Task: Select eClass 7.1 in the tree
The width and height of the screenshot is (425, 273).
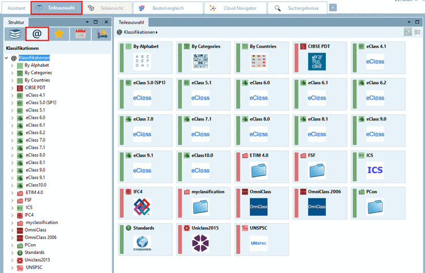Action: click(x=35, y=148)
